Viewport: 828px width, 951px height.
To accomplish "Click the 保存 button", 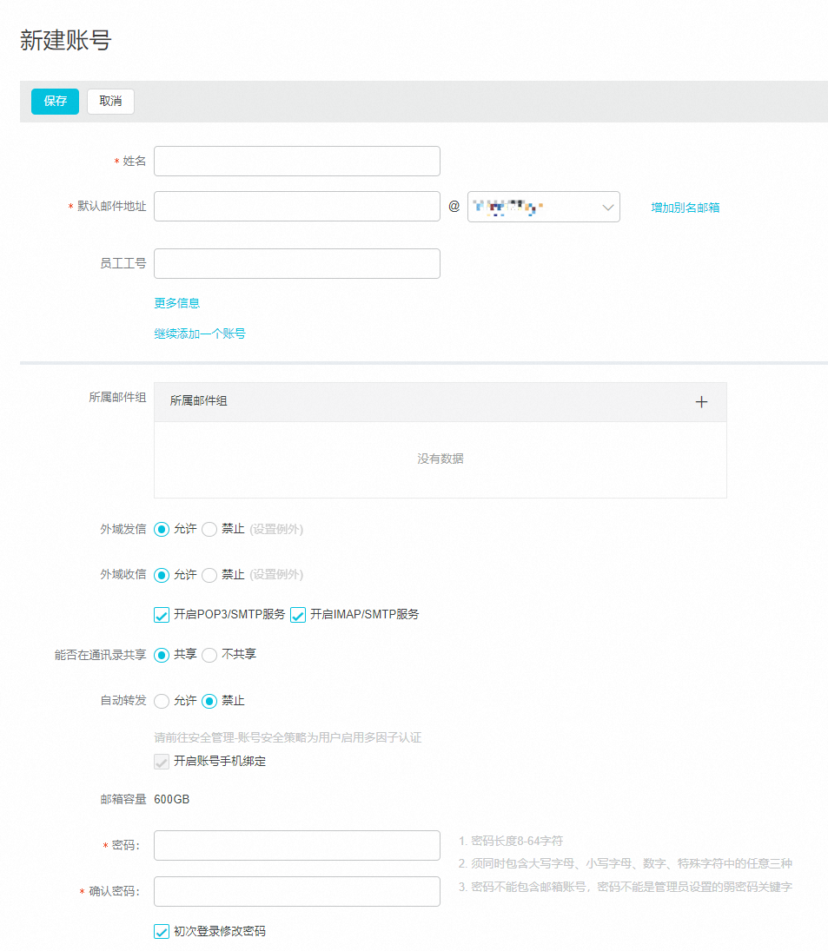I will point(56,101).
